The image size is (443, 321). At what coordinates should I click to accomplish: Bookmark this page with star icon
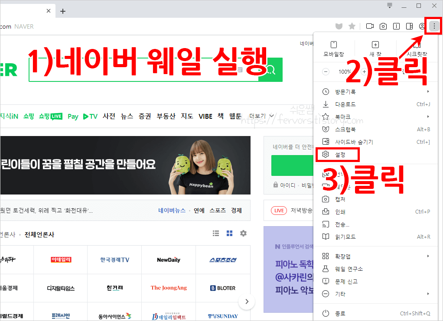tap(352, 26)
